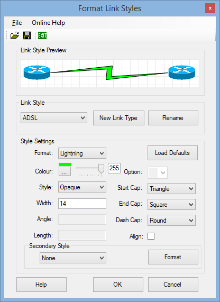Screen dimensions: 220x302
Task: Expand the Dash Cap Round dropdown
Action: (x=171, y=221)
